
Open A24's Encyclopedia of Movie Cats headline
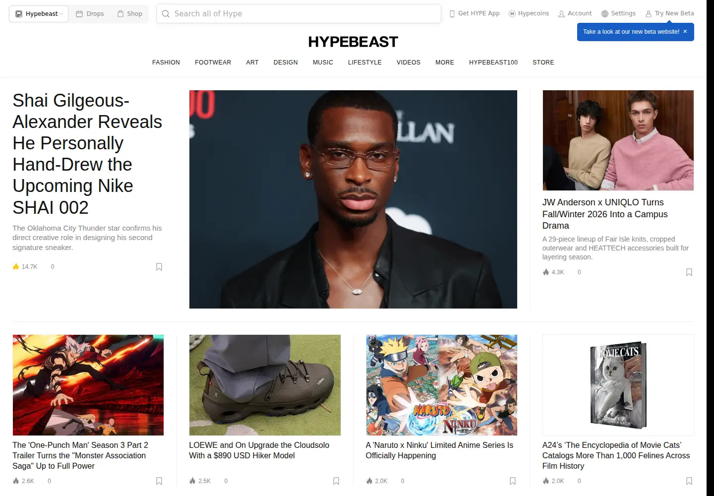(x=616, y=455)
